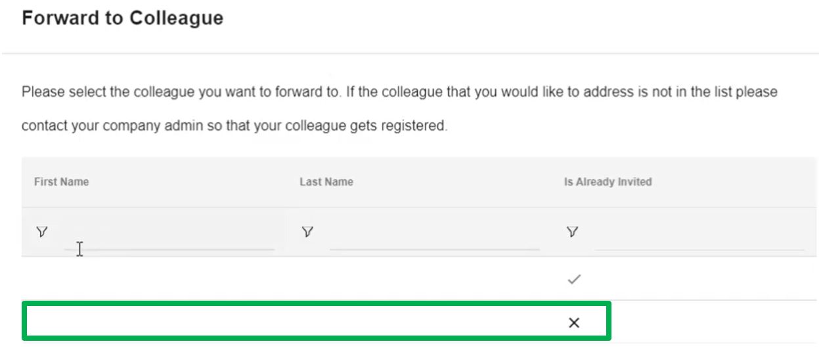Sort by the First Name column header
This screenshot has width=819, height=350.
62,182
